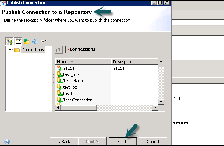Screen dimensions: 224x146
Task: Cancel the Publish Connection dialog
Action: [x=153, y=142]
